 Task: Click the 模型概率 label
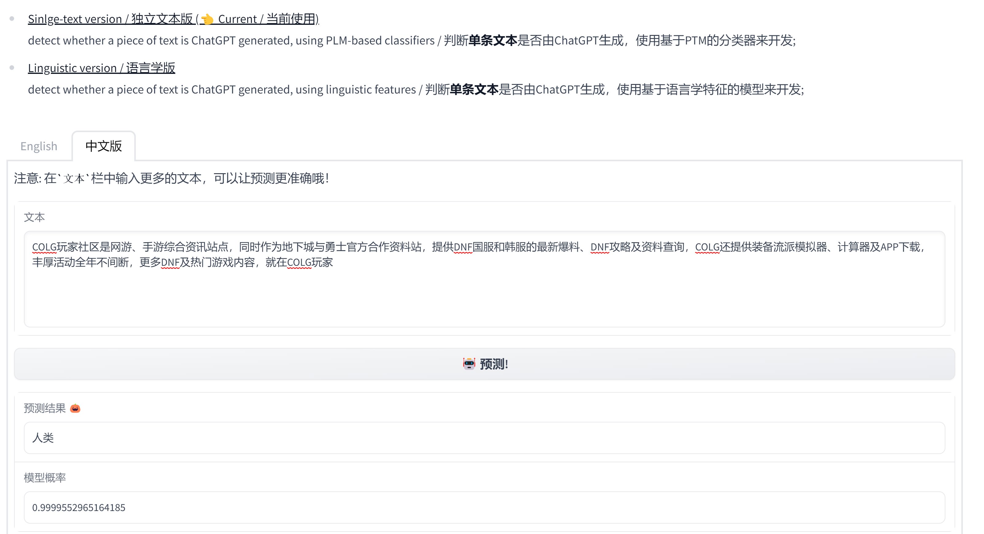(x=45, y=478)
